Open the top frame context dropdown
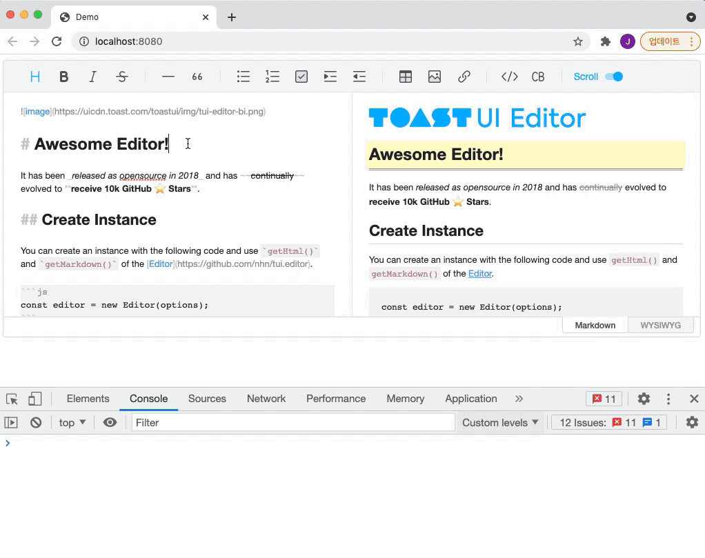705x558 pixels. 72,422
